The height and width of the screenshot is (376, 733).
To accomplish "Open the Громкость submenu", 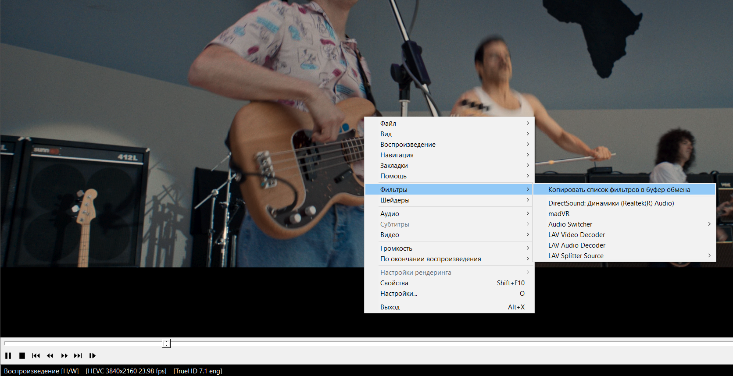I will [449, 248].
